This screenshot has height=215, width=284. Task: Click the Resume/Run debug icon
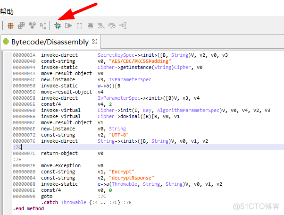click(68, 26)
